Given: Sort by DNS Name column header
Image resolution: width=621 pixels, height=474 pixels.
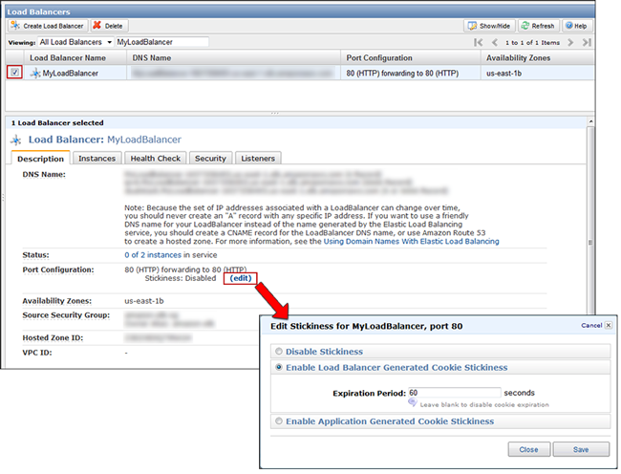Looking at the screenshot, I should (x=234, y=57).
